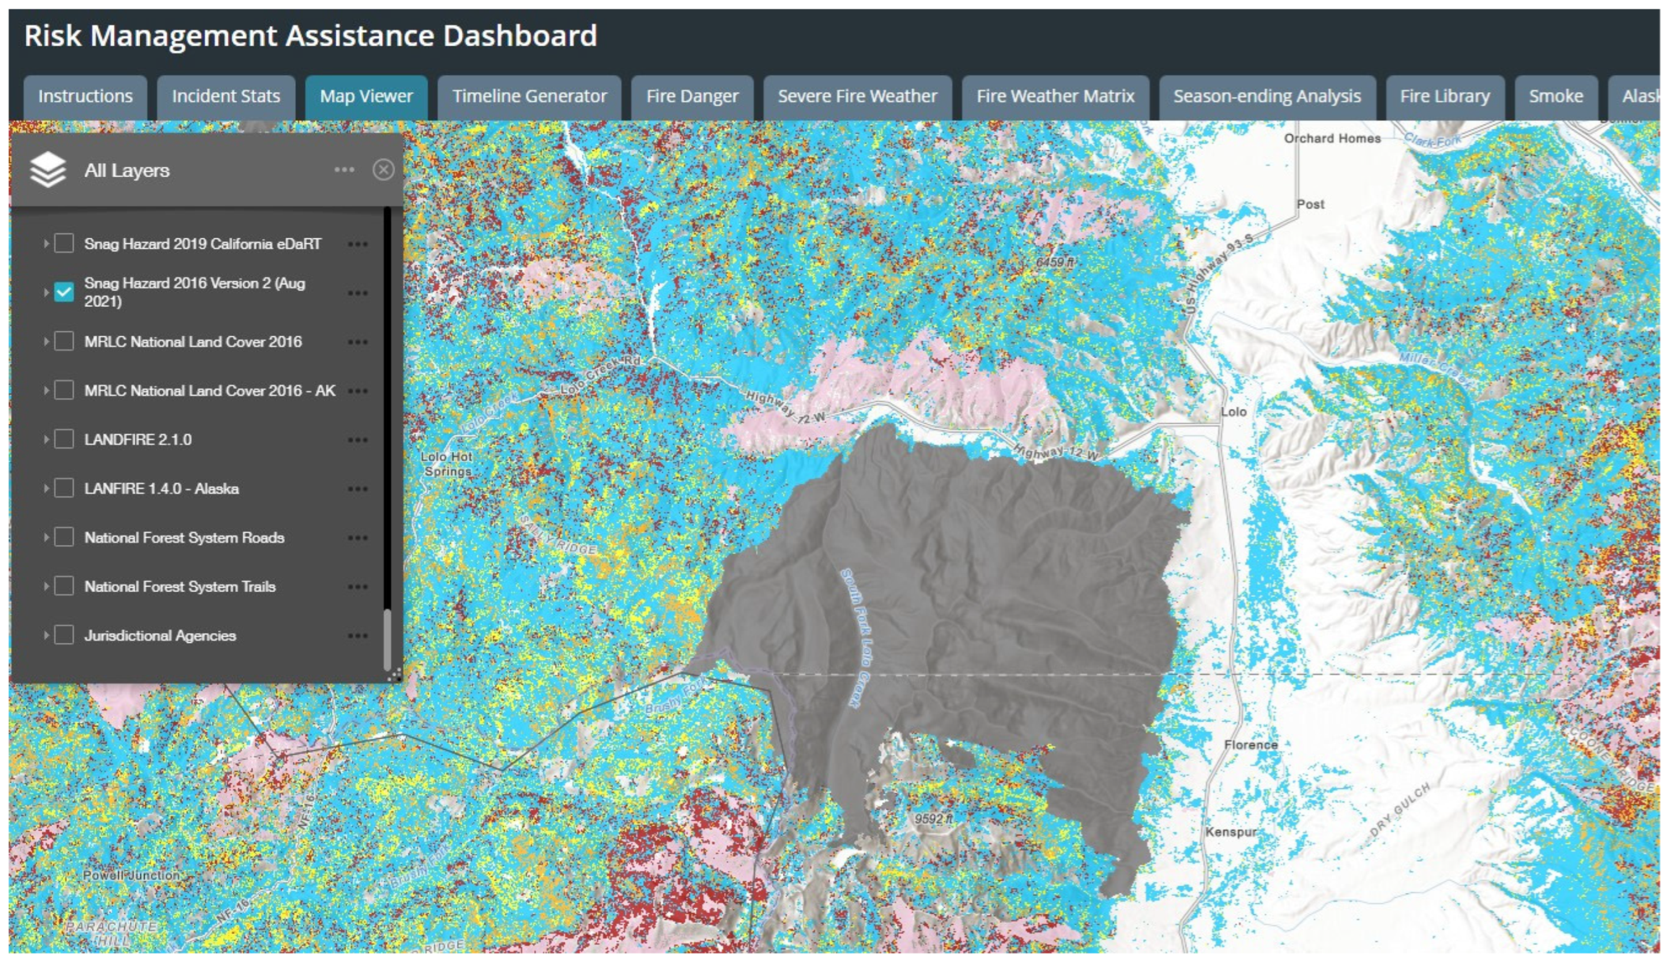
Task: Open the Fire Danger tab
Action: pyautogui.click(x=692, y=97)
